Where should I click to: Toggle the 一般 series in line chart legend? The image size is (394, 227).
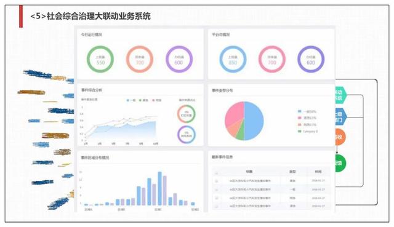click(131, 100)
